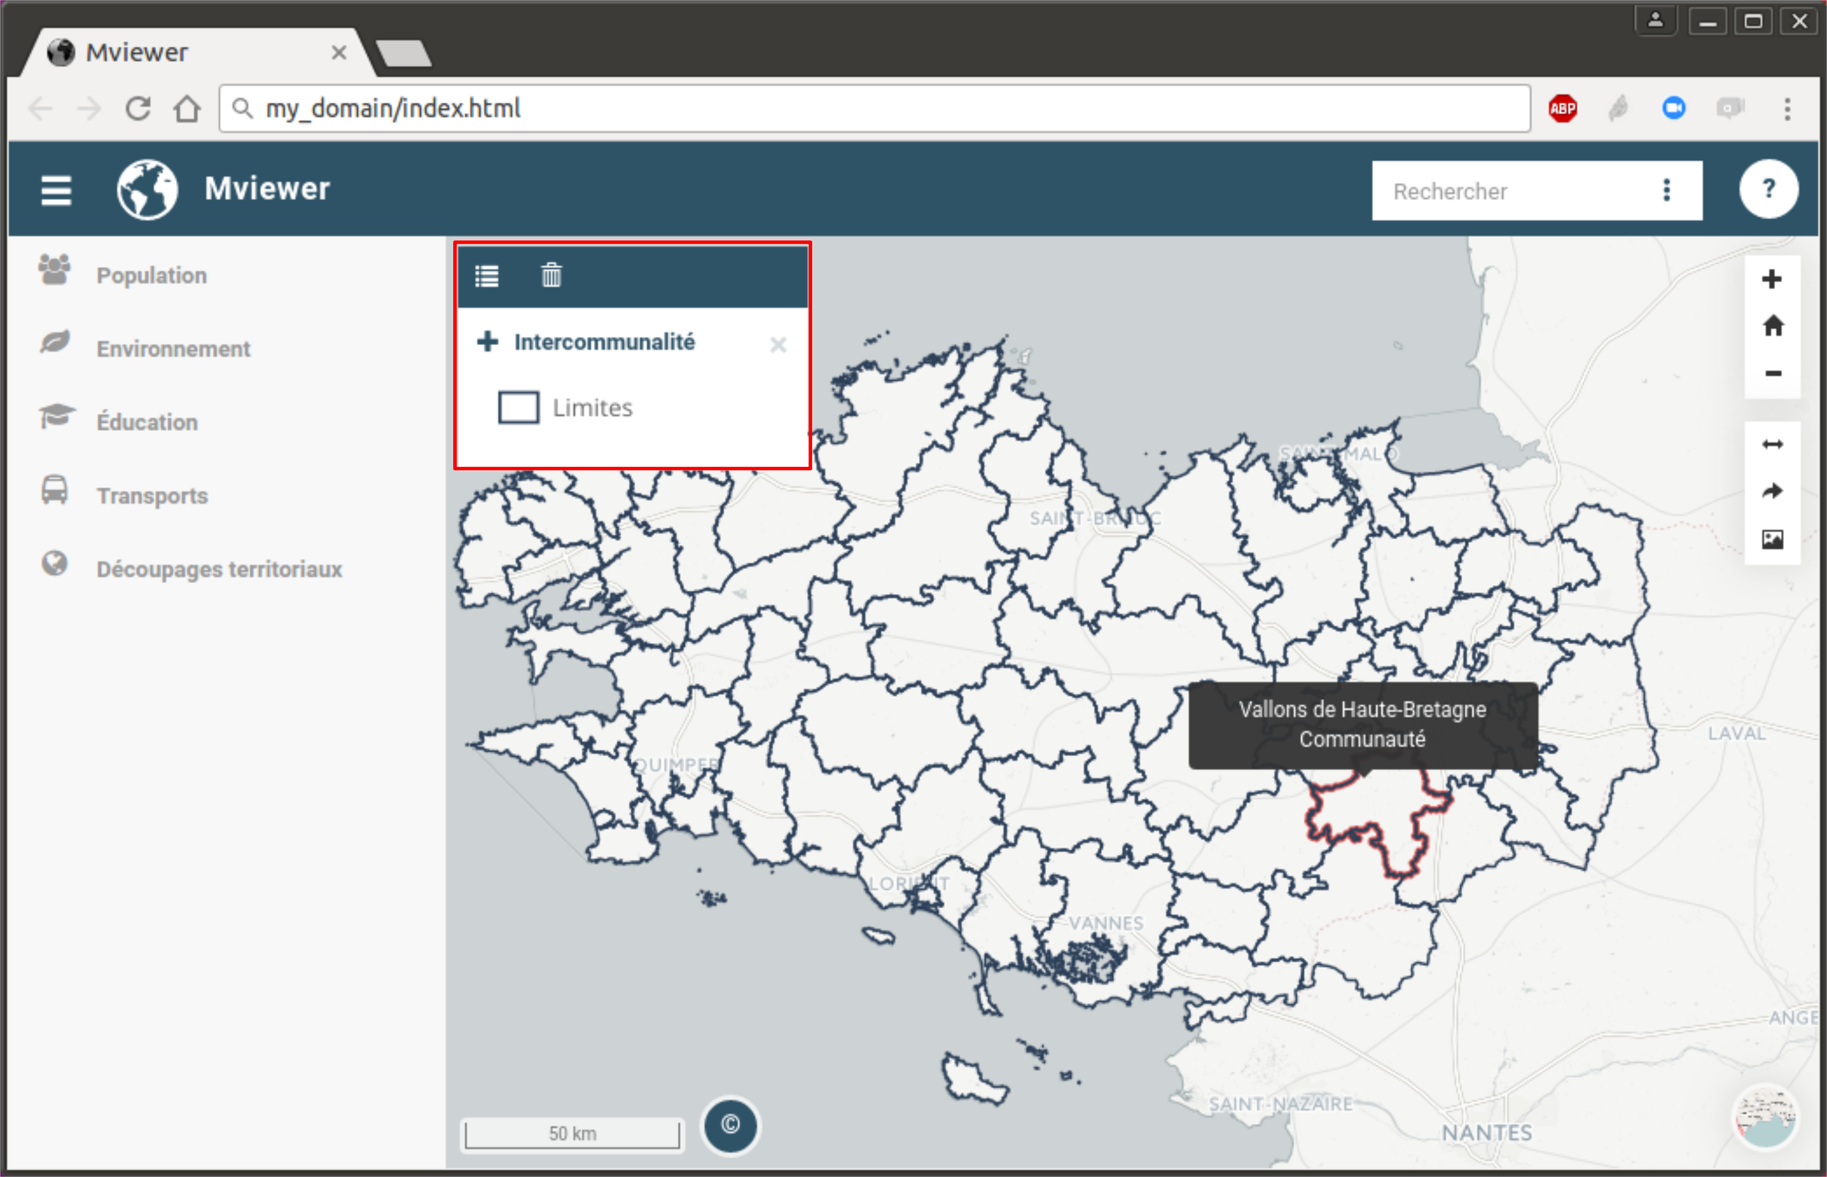Open a new browser tab
The width and height of the screenshot is (1827, 1177).
click(x=404, y=54)
